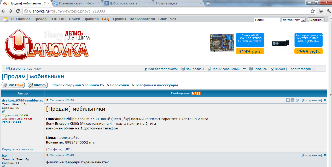332x167 pixels.
Task: Click the ответить reply button
Action: click(x=38, y=85)
